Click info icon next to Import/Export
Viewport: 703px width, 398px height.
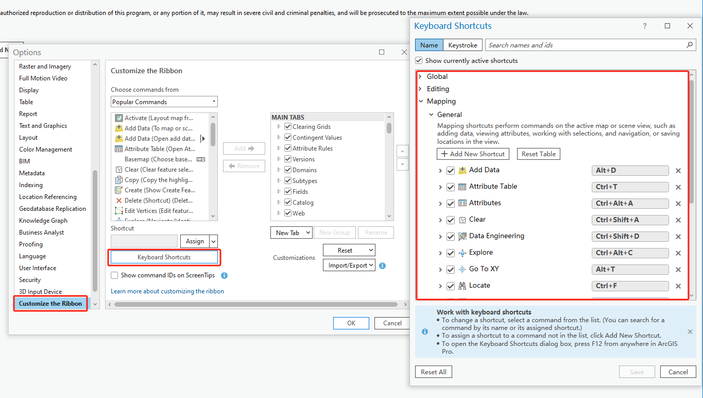click(x=382, y=266)
